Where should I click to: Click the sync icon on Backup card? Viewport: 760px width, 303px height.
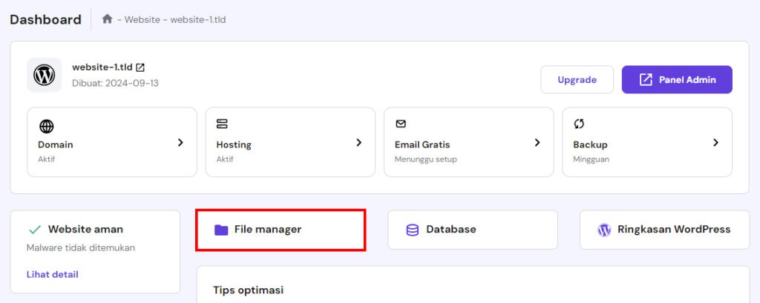tap(579, 124)
